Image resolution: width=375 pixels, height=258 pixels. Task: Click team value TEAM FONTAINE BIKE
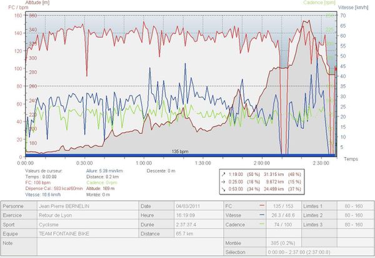(64, 234)
